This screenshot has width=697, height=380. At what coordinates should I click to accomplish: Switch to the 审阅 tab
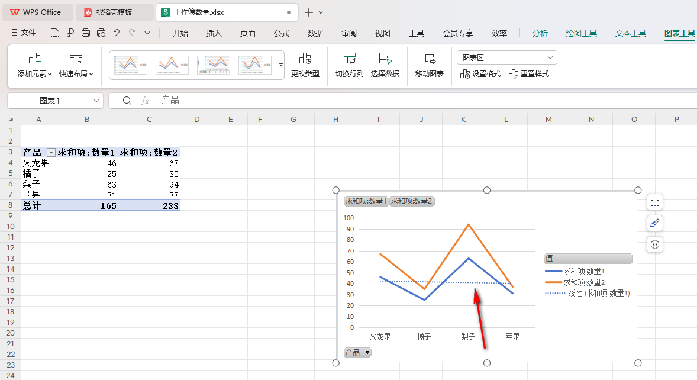(x=349, y=33)
